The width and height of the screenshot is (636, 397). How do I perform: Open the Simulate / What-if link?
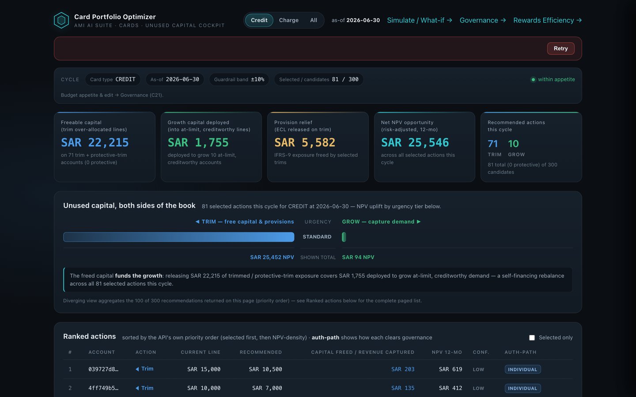click(420, 20)
